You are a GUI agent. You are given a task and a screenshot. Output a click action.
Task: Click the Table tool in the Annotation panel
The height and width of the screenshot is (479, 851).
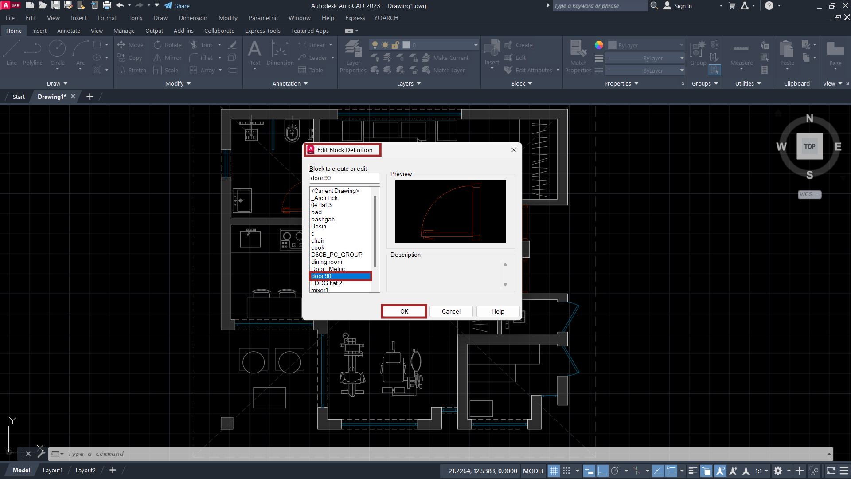[x=310, y=70]
